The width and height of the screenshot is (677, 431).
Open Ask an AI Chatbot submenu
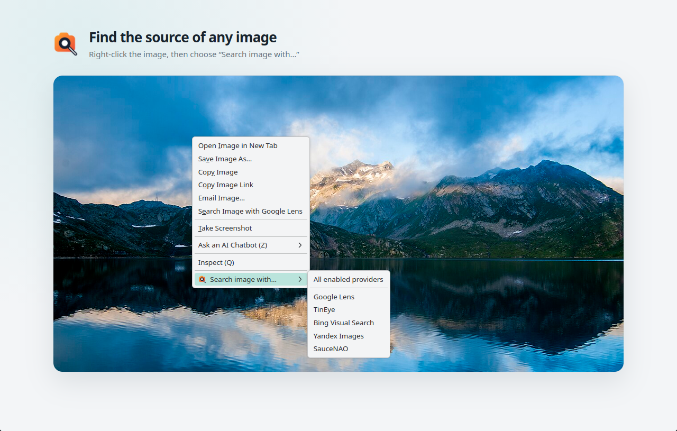click(x=251, y=245)
